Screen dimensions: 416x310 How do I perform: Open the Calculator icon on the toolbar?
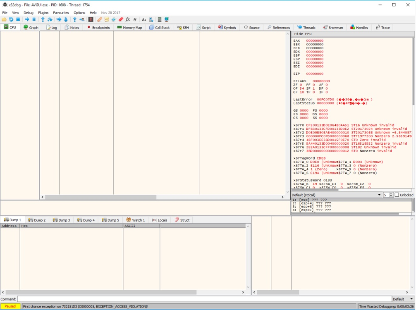[x=160, y=19]
